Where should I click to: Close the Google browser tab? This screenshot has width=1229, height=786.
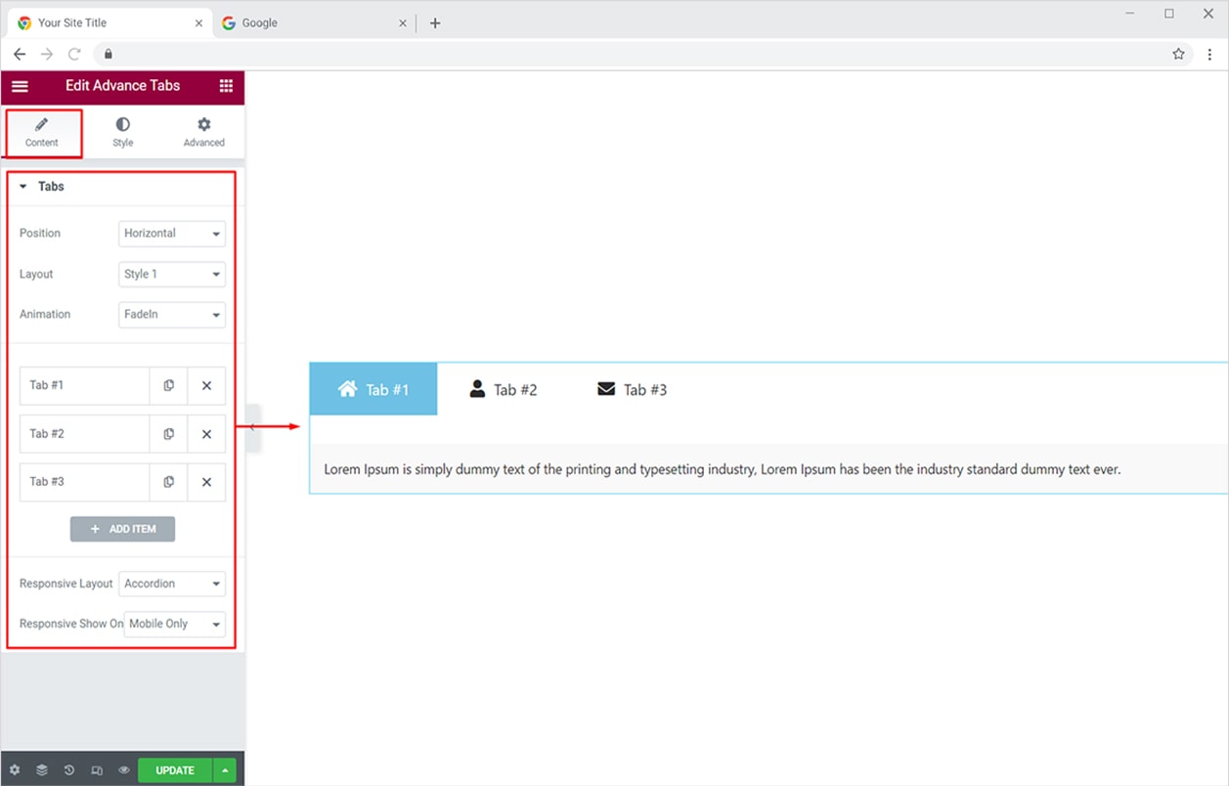point(402,23)
